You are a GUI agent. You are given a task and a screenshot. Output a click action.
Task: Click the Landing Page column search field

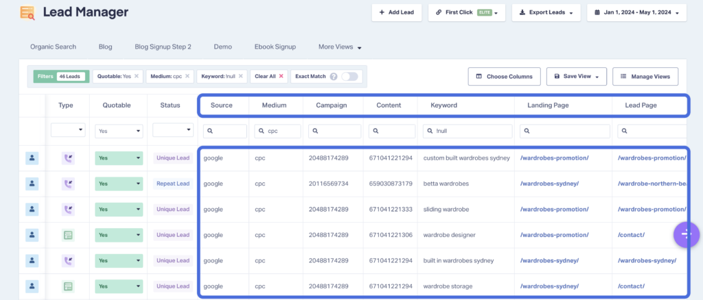pos(565,131)
